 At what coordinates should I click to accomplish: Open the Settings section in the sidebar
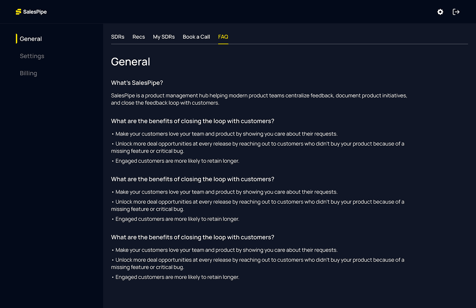[x=32, y=56]
